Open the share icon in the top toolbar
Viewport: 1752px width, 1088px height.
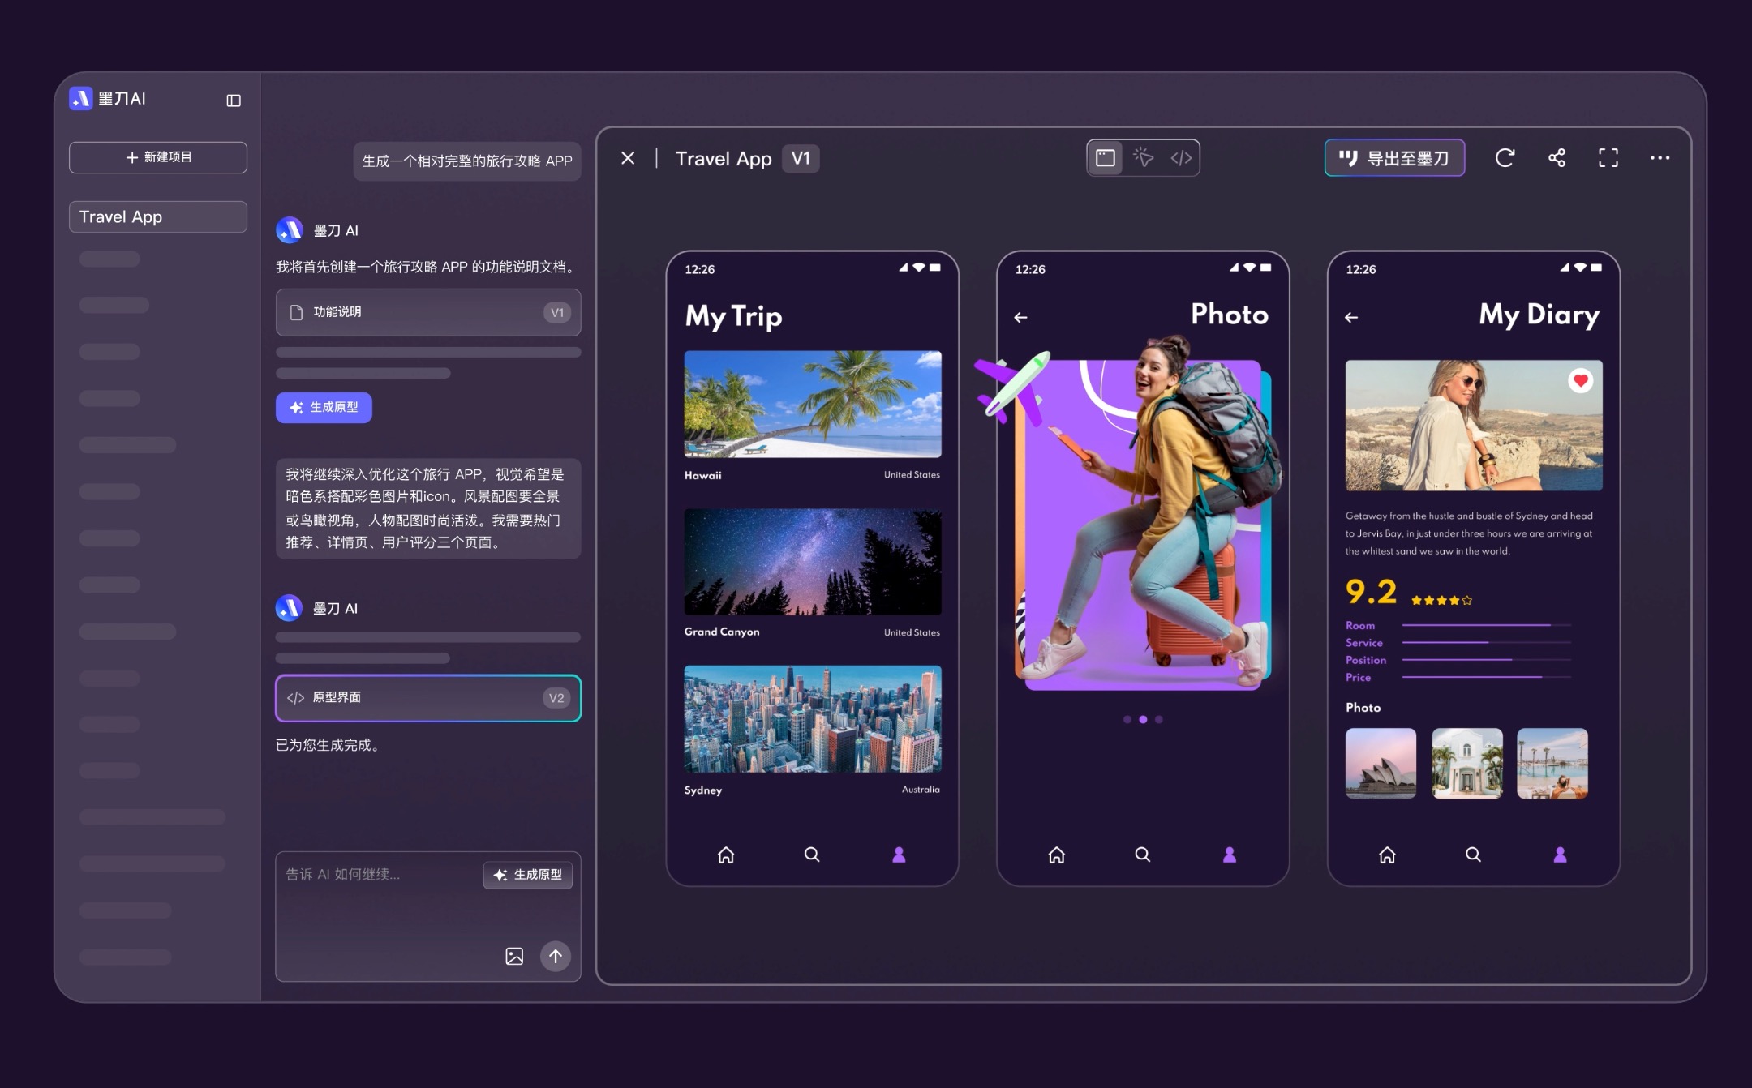tap(1557, 157)
